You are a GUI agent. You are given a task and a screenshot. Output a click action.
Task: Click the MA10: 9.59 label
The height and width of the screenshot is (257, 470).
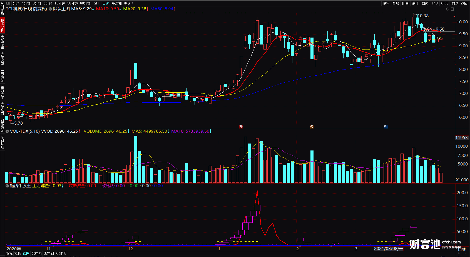point(109,9)
